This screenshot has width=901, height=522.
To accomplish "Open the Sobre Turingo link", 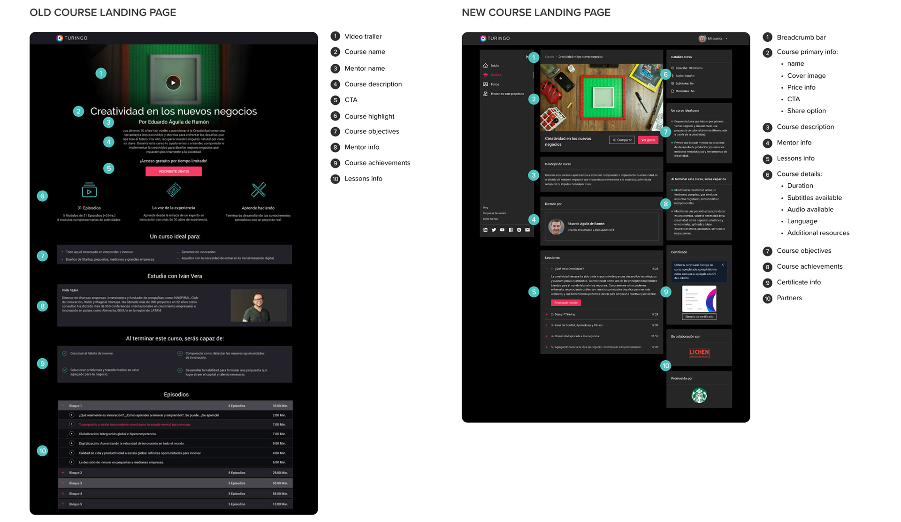I will click(491, 219).
